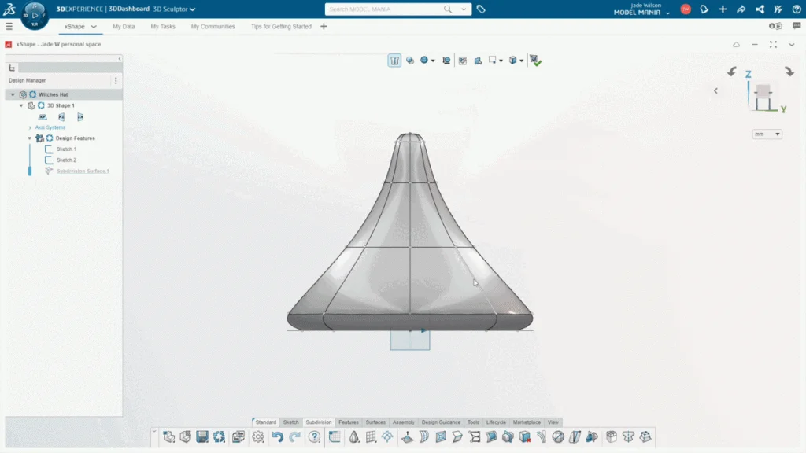Select Sketch.1 in Design Manager
806x453 pixels.
[65, 149]
